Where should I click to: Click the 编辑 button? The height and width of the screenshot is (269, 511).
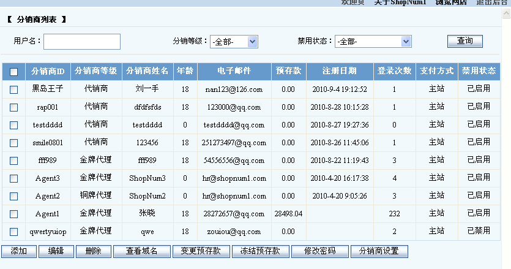tap(56, 251)
